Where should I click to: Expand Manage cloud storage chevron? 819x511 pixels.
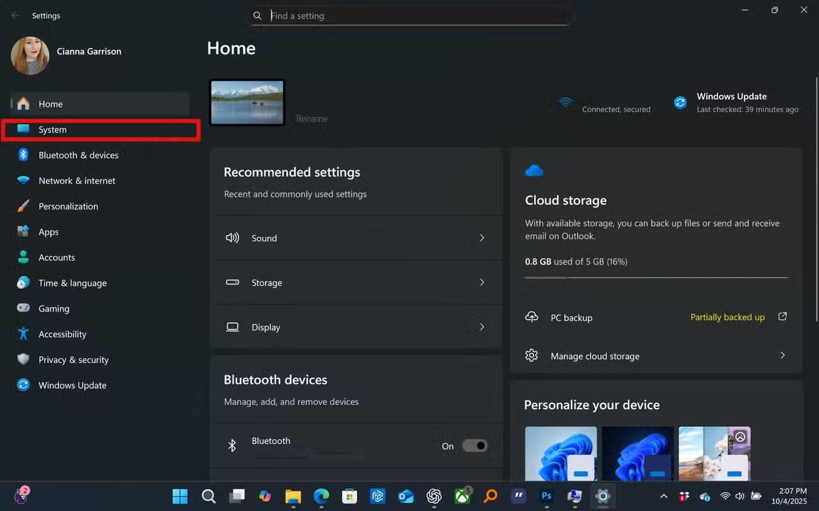782,355
